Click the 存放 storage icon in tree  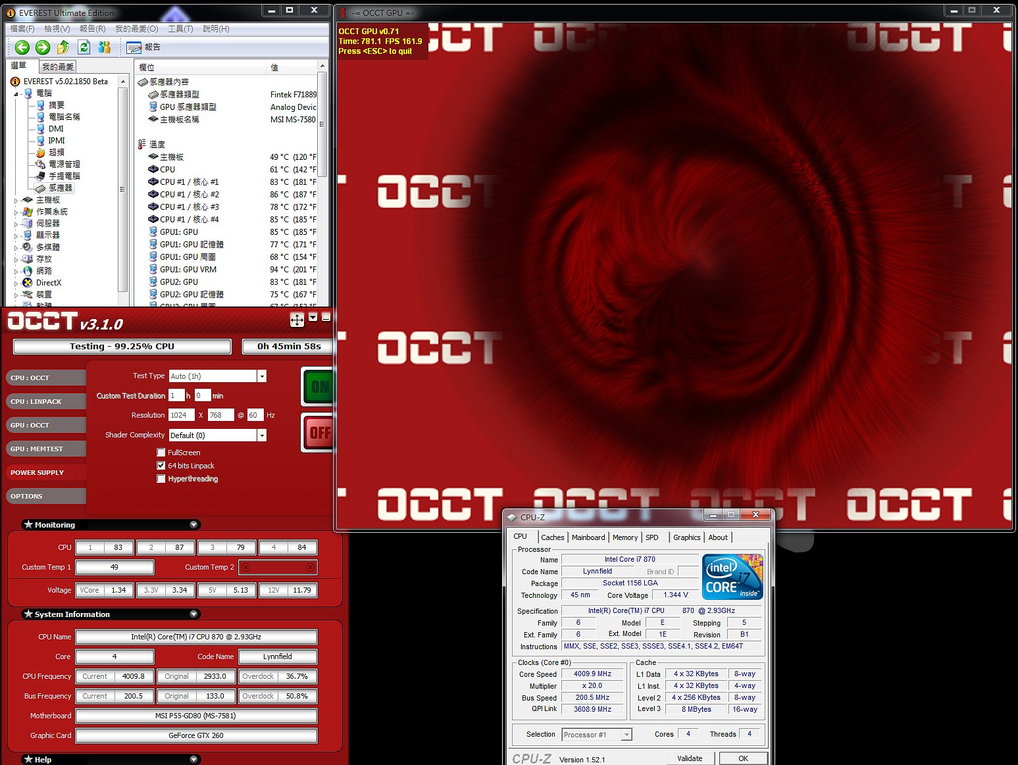(x=28, y=259)
